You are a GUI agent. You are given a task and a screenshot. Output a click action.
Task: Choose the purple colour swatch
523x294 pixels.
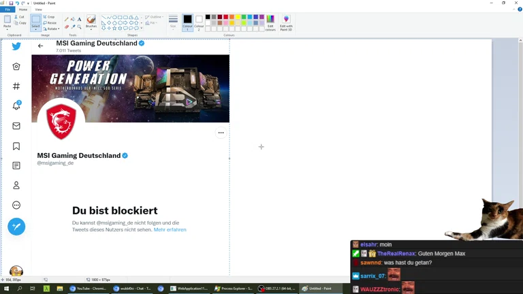coord(261,17)
